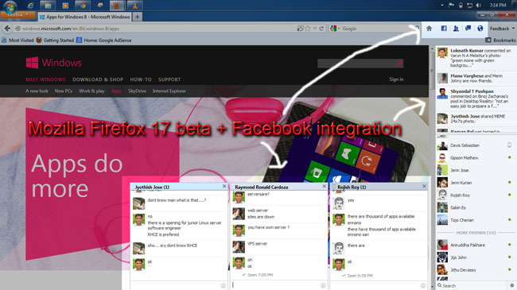Open chat with Jerin Kurian

coord(475,183)
